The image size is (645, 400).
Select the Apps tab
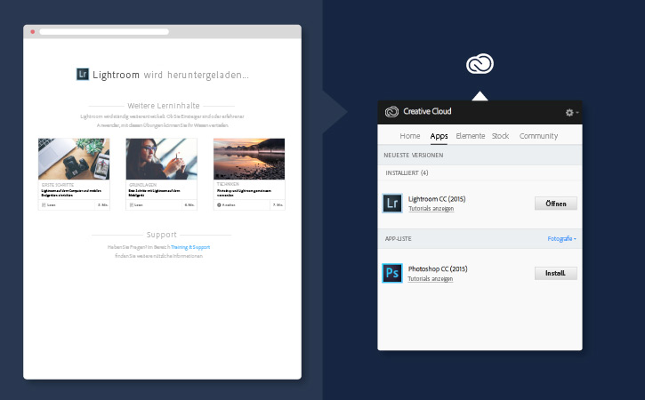click(x=439, y=136)
